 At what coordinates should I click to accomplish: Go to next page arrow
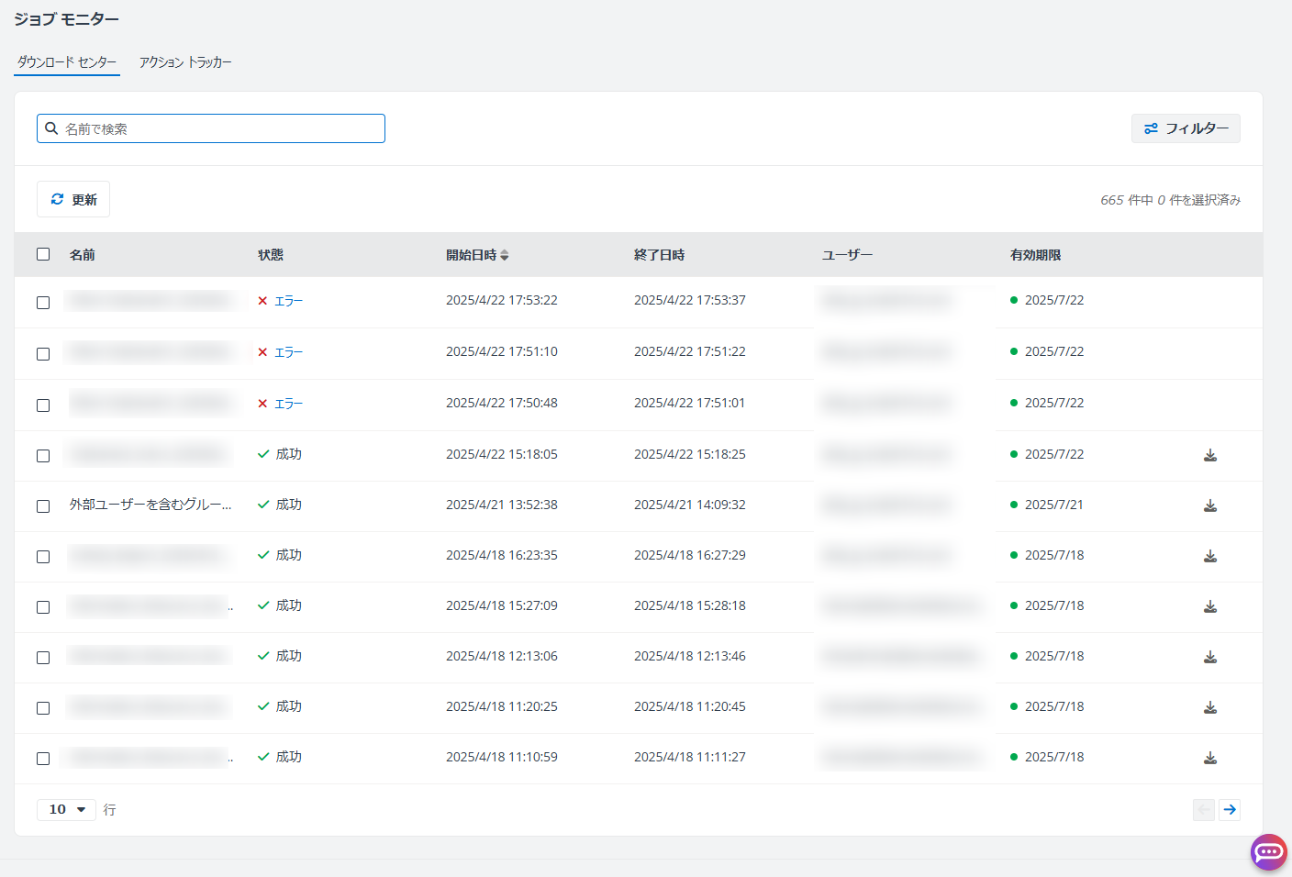pyautogui.click(x=1230, y=809)
